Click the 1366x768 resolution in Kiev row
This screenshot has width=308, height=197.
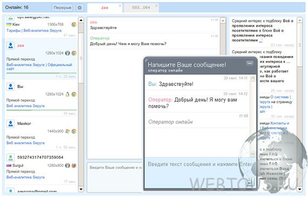[56, 24]
